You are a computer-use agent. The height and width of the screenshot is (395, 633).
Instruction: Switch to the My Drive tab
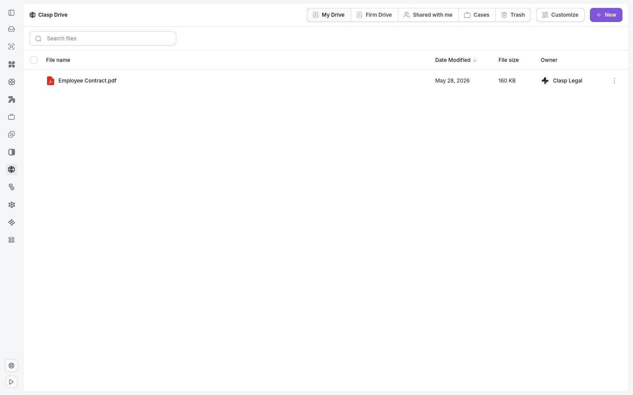(x=329, y=15)
